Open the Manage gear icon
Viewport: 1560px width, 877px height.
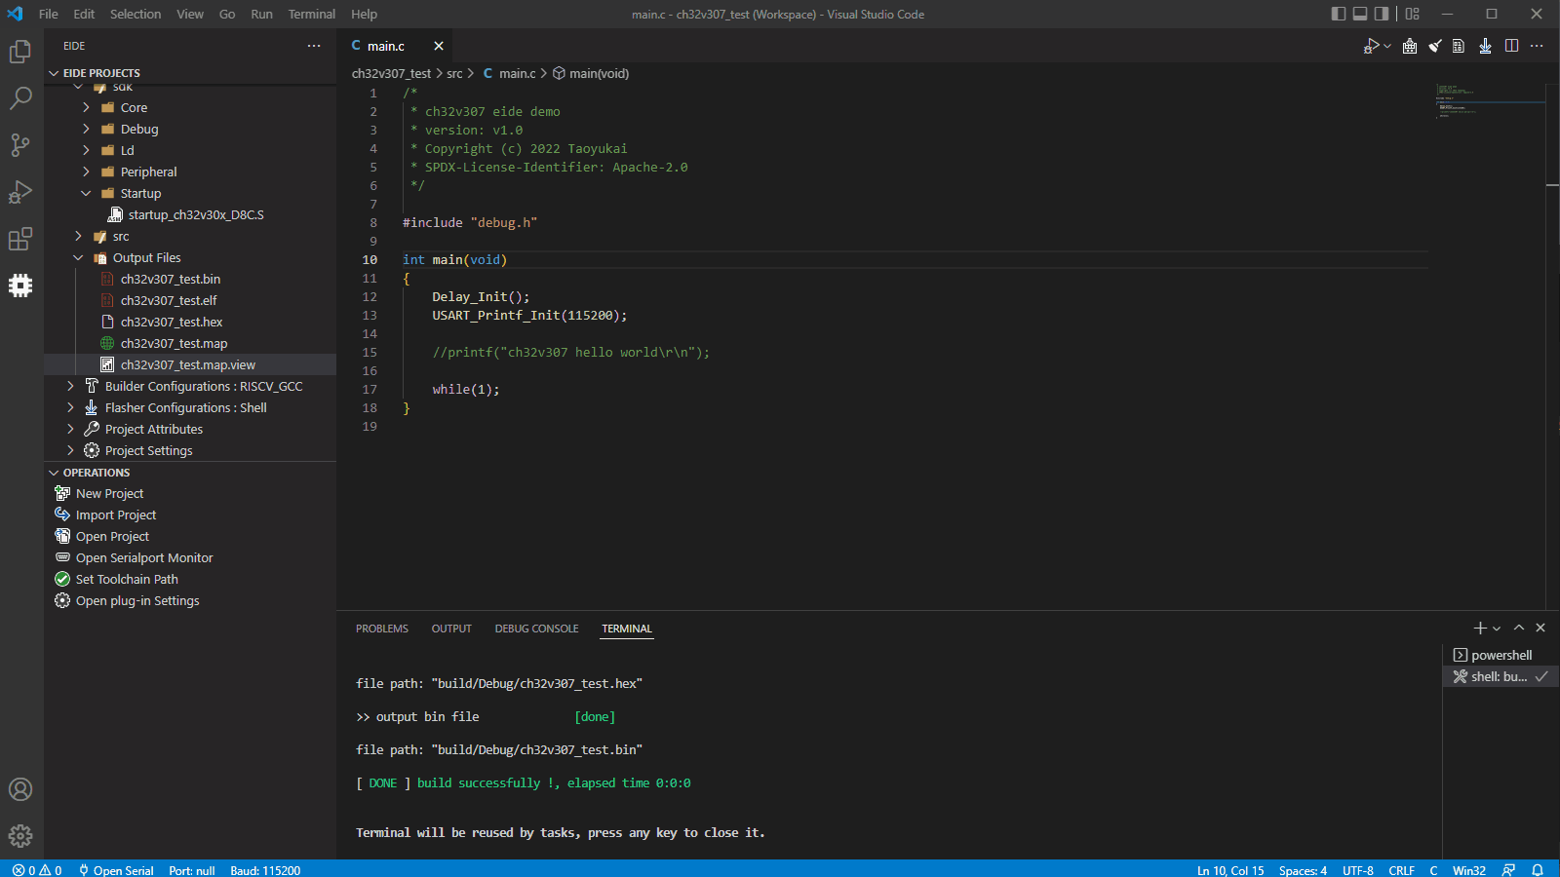tap(20, 836)
